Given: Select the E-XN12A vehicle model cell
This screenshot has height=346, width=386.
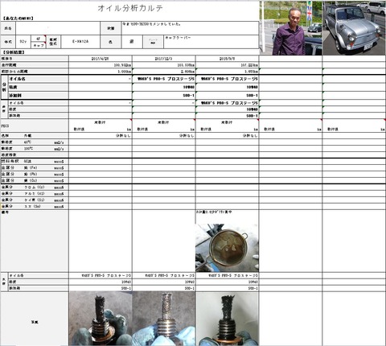Looking at the screenshot, I should (80, 42).
